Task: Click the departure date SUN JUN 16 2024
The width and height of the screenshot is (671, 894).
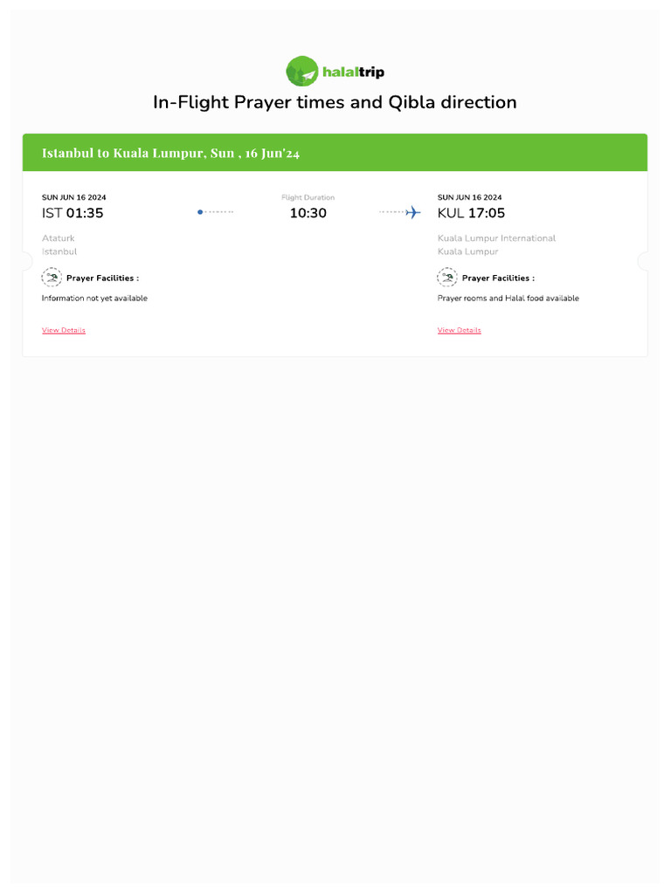Action: (74, 197)
